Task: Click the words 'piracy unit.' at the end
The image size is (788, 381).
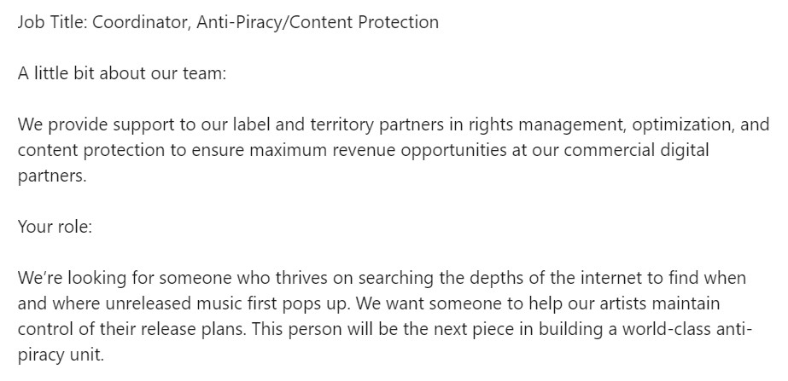Action: [61, 355]
